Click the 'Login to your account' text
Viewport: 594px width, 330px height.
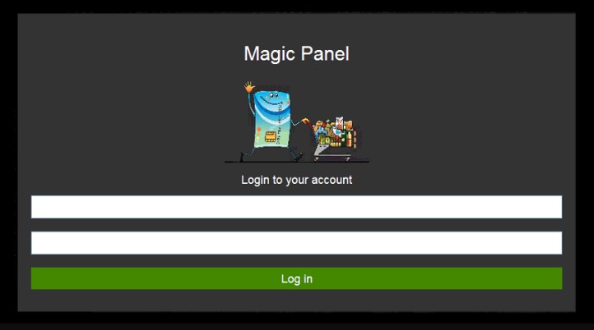pos(297,180)
